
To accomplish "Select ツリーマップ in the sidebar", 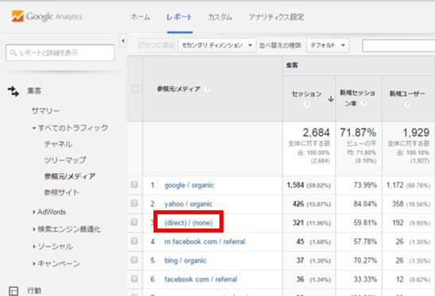I will pos(65,160).
